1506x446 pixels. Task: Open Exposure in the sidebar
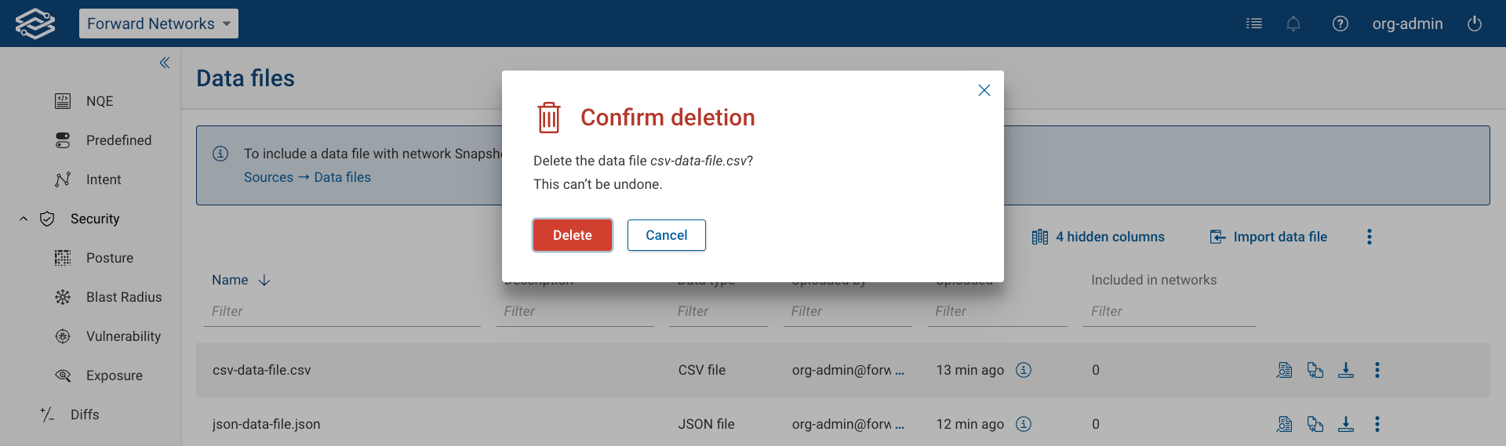point(115,375)
